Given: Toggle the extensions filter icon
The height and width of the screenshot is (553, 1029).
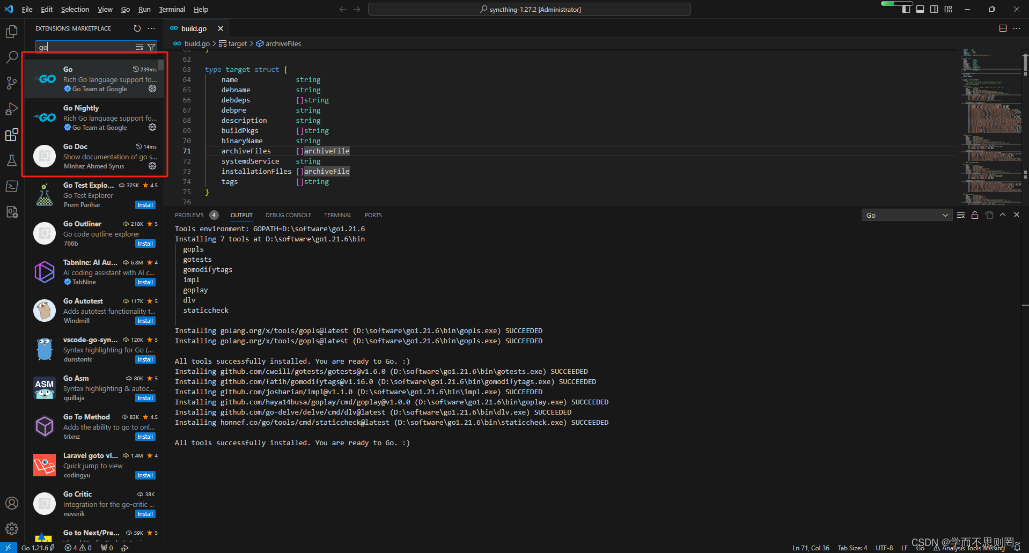Looking at the screenshot, I should point(152,47).
